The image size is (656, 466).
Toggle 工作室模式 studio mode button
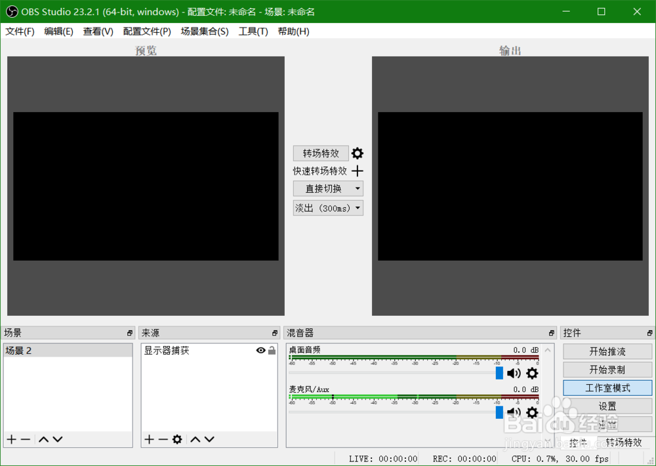point(607,388)
